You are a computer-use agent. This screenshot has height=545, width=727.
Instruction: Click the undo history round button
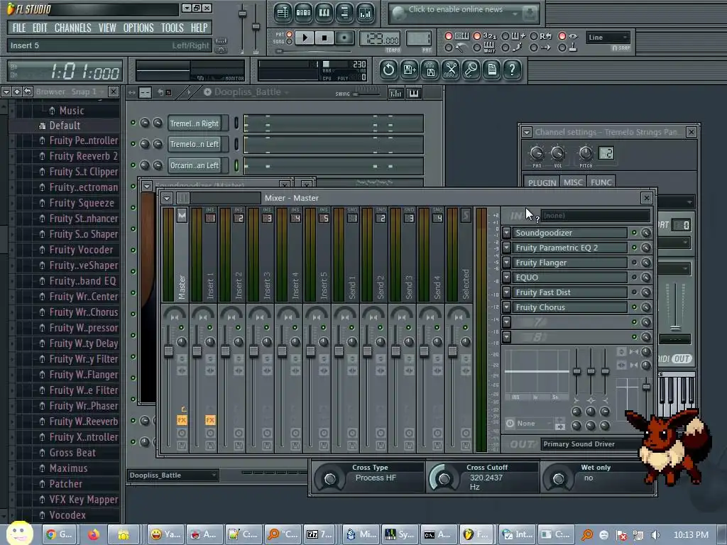pyautogui.click(x=388, y=70)
